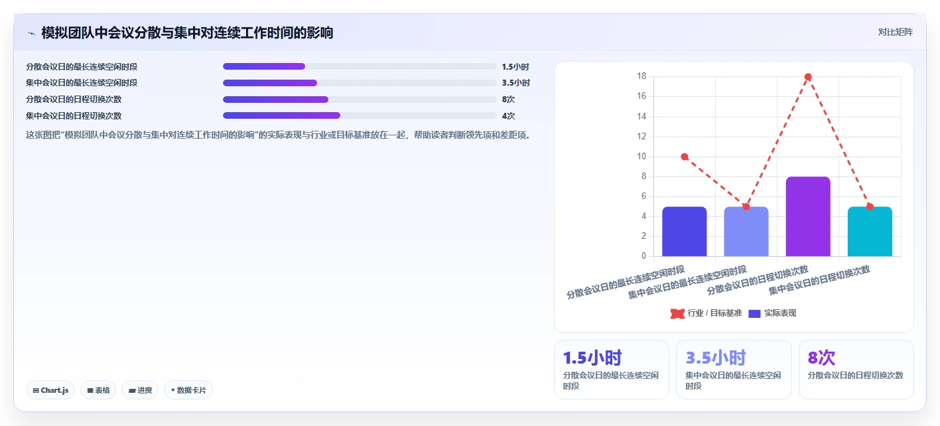Click the 8次 data card
This screenshot has width=940, height=426.
click(x=856, y=370)
